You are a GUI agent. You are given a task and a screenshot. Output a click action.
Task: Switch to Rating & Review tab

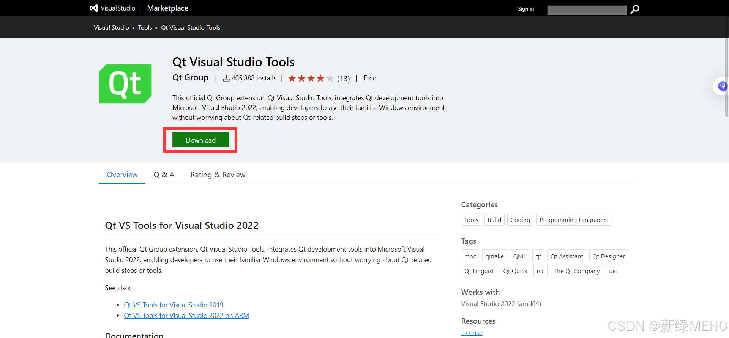tap(218, 175)
